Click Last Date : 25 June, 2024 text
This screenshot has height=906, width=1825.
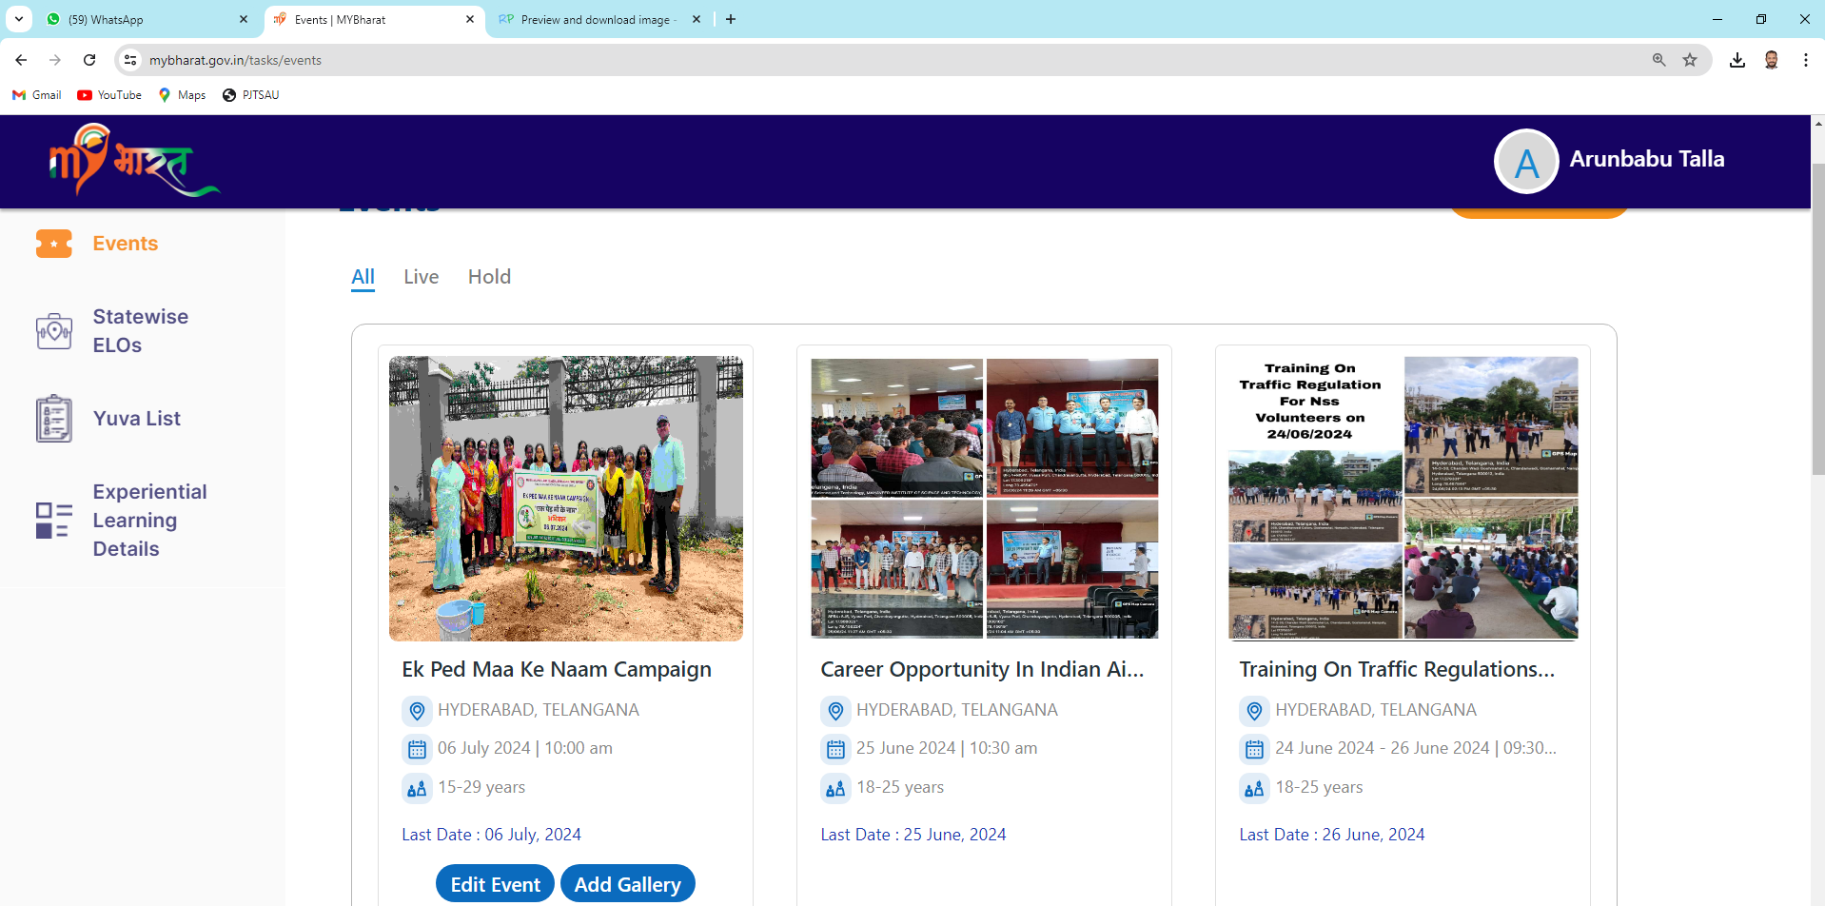coord(913,835)
